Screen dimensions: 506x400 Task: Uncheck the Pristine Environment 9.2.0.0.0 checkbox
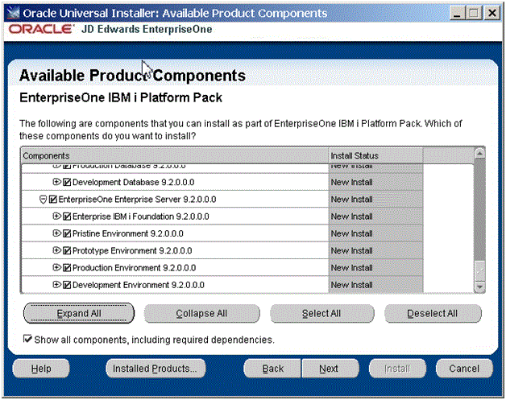coord(67,233)
